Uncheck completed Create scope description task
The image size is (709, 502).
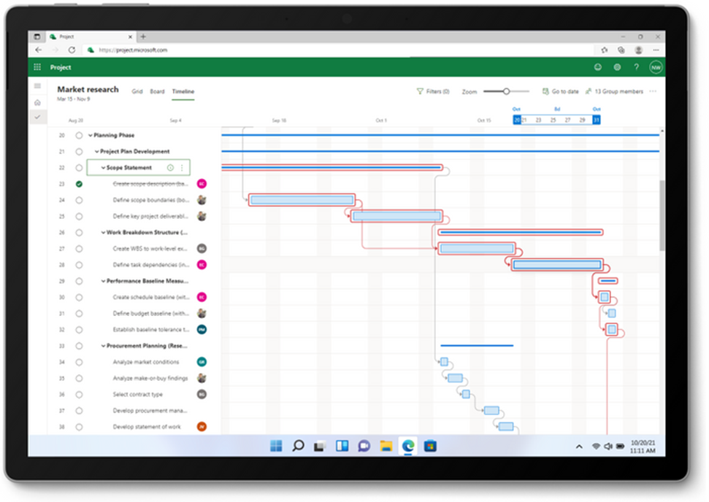(x=79, y=184)
